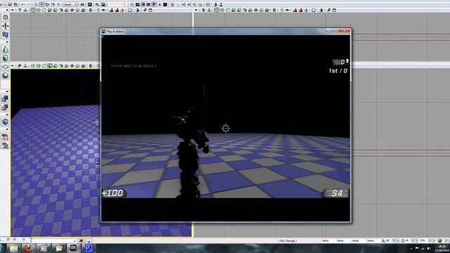The image size is (450, 253).
Task: Pick the cube brush below the cone
Action: click(5, 58)
